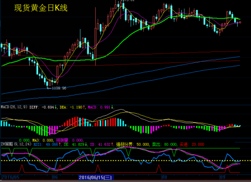Click the 强弱分界 50.000 label

coord(132,144)
